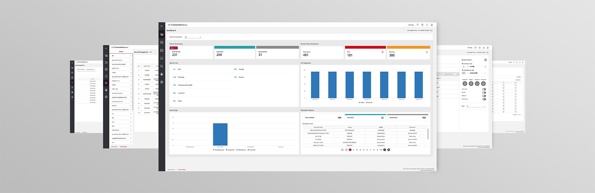Select page 2 of the Schedule List
Viewport: 595px width, 193px height.
coord(353,150)
